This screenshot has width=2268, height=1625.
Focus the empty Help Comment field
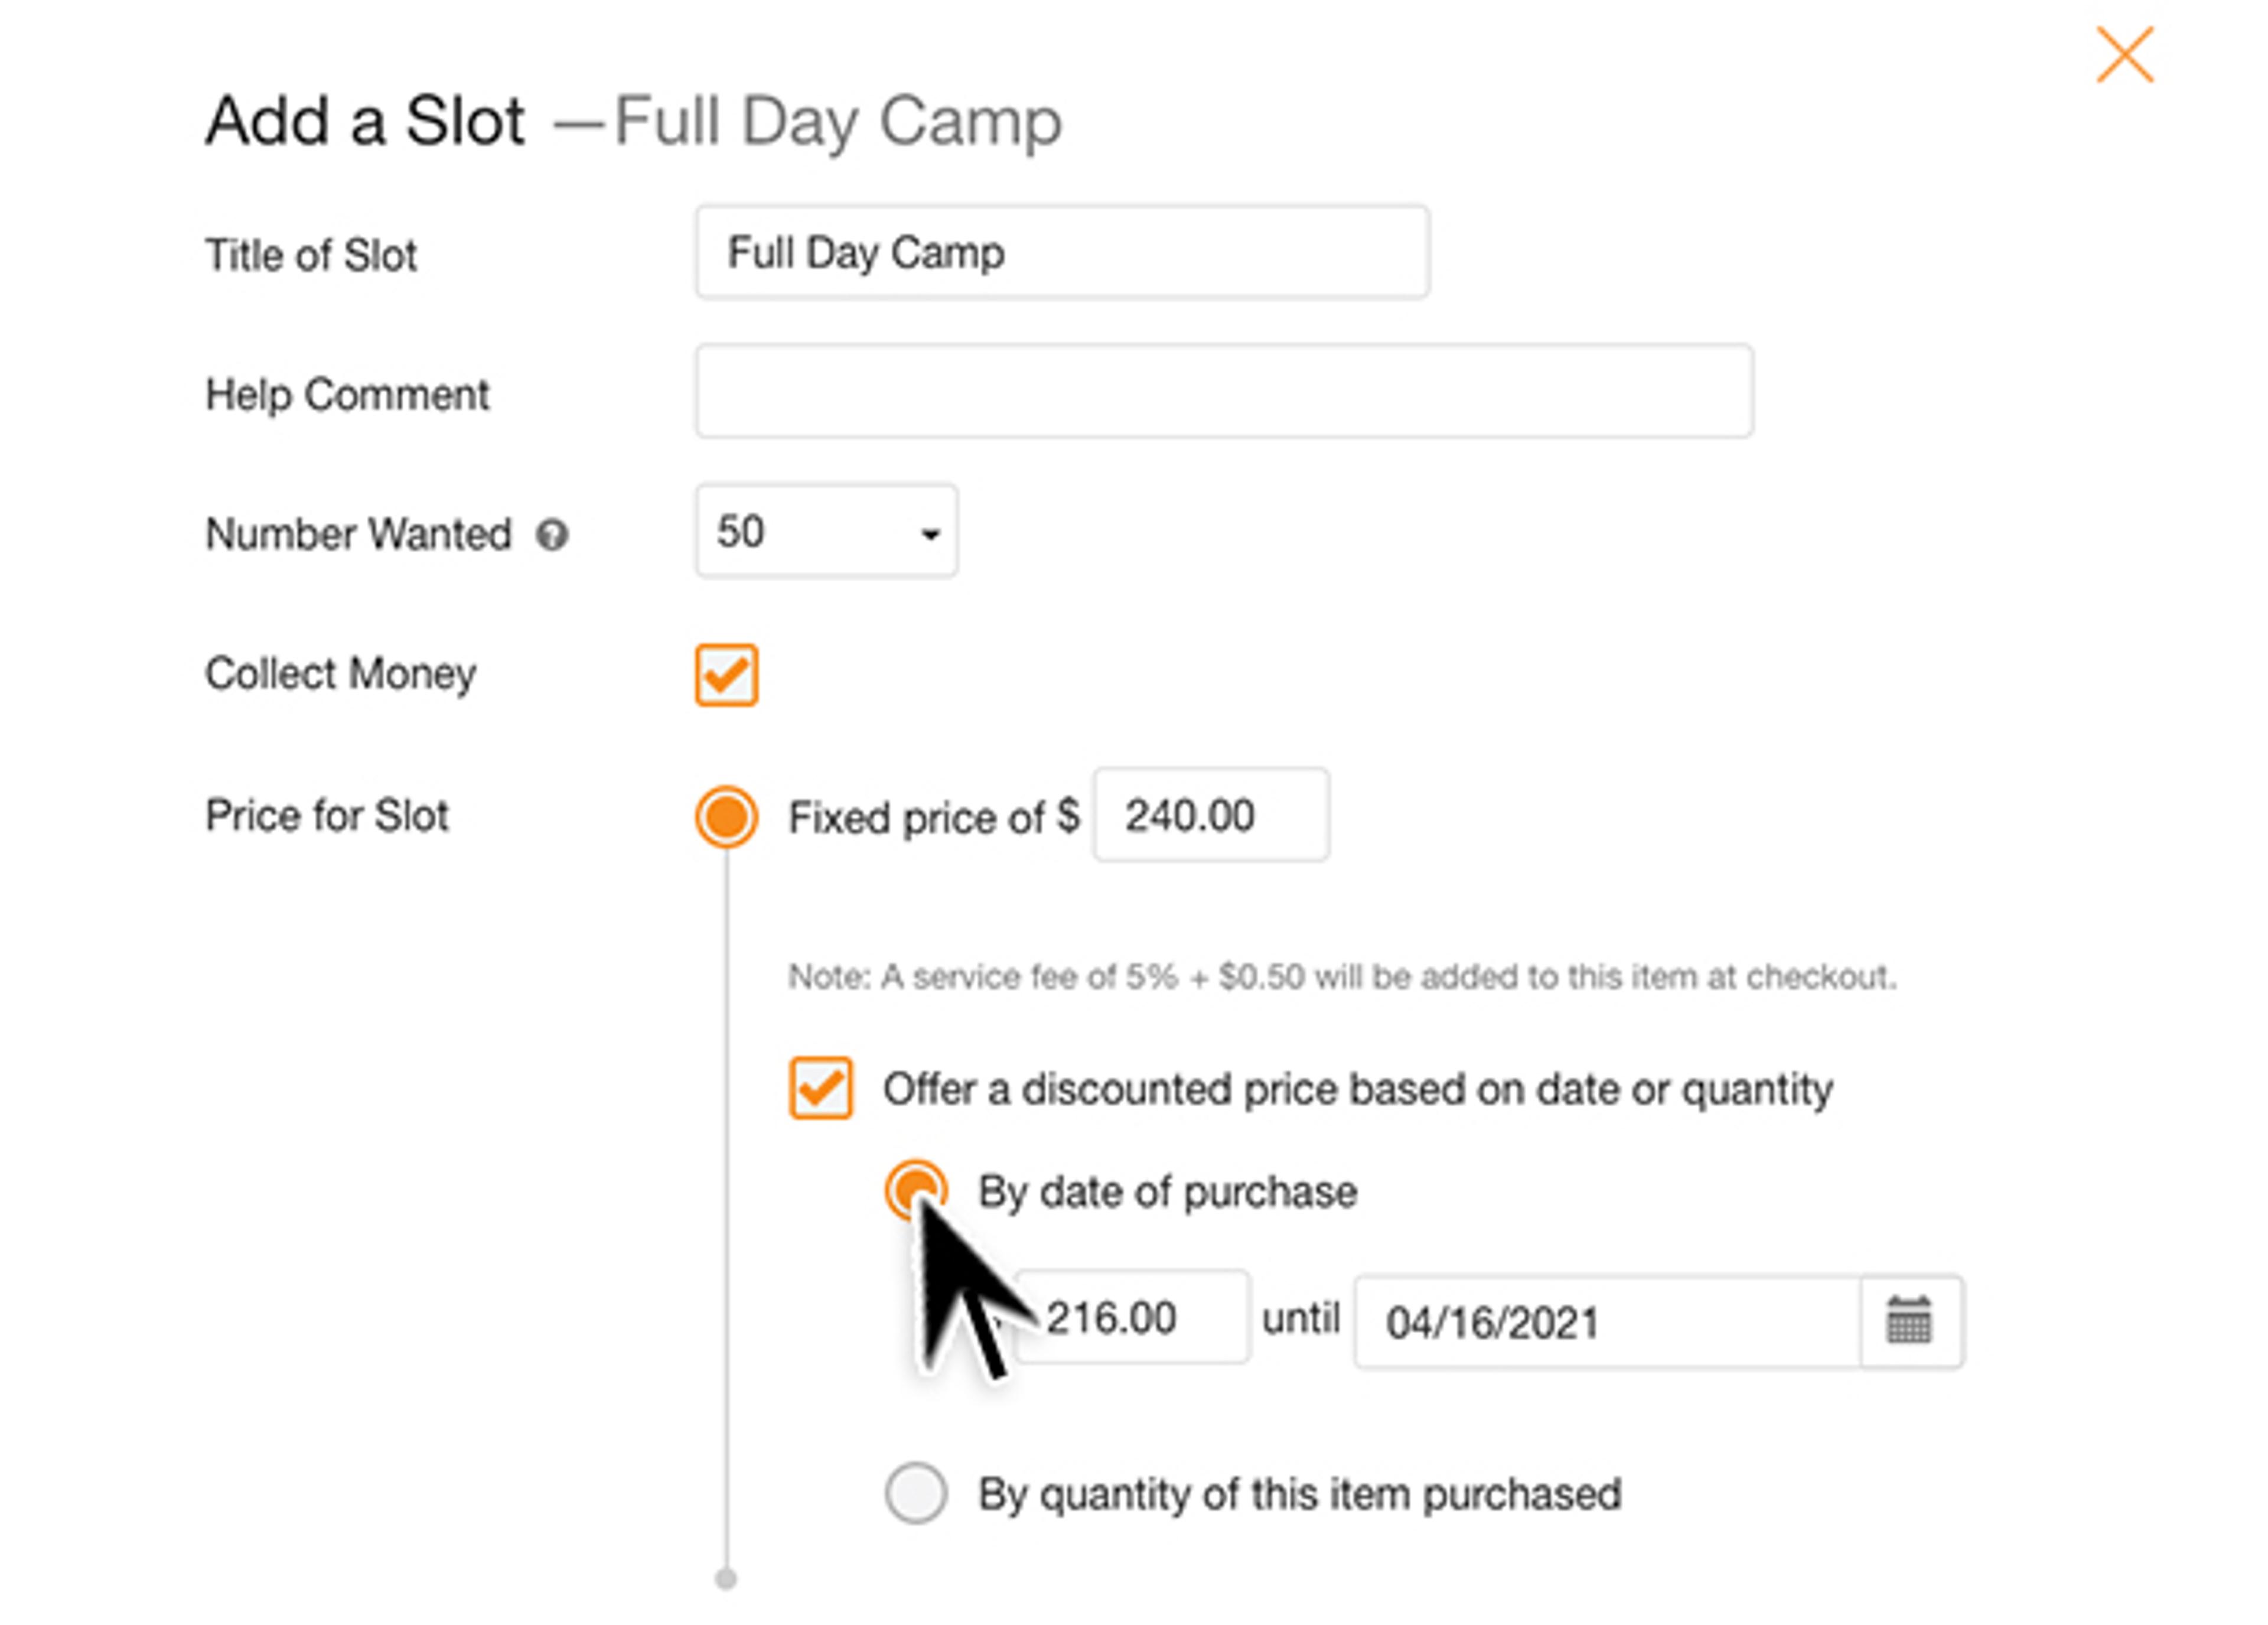1223,391
